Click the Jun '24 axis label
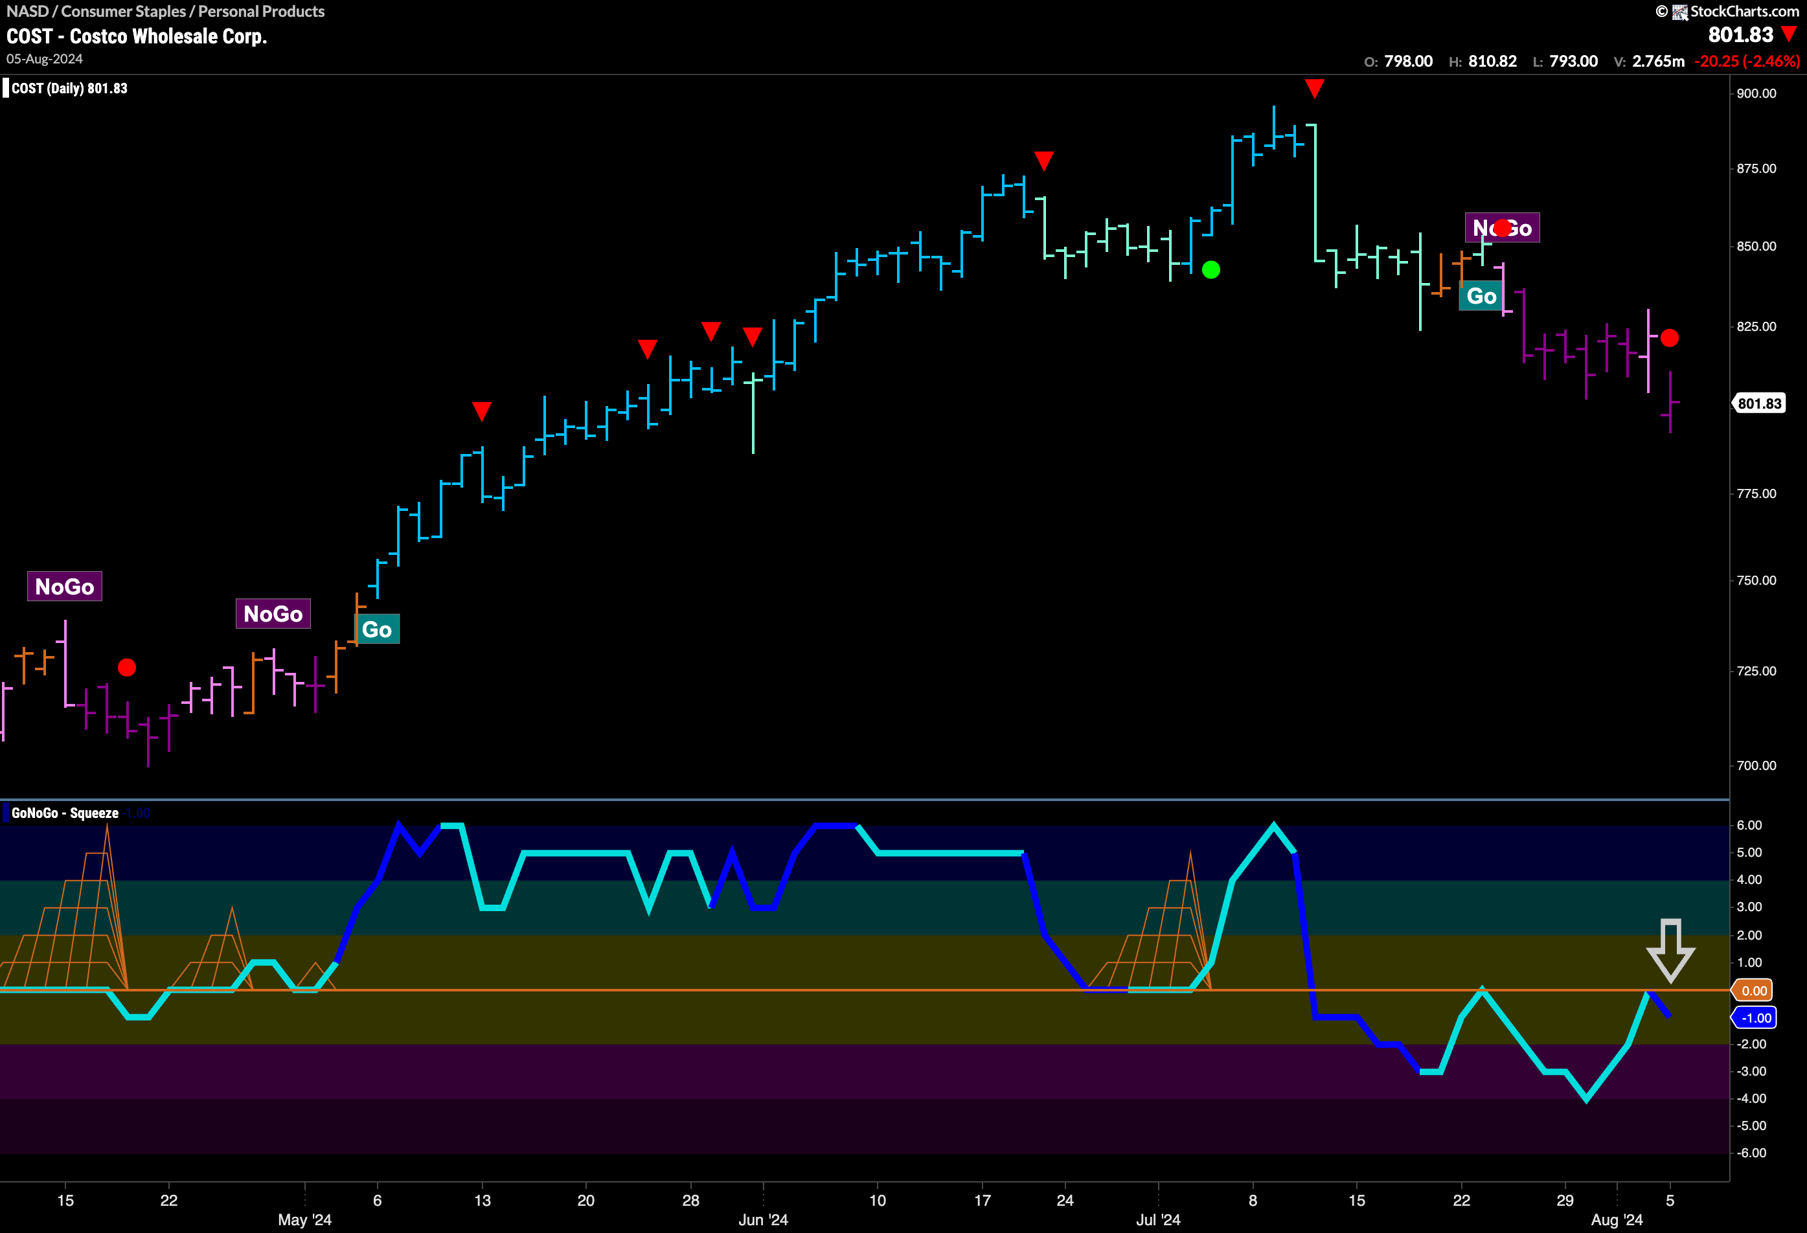 [763, 1220]
